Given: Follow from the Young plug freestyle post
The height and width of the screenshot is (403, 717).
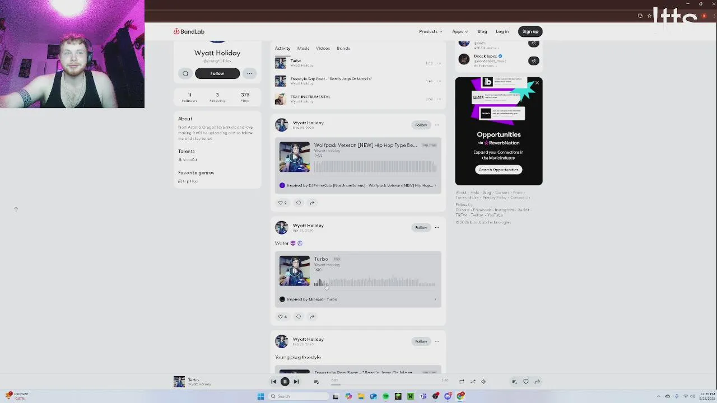Looking at the screenshot, I should tap(421, 341).
